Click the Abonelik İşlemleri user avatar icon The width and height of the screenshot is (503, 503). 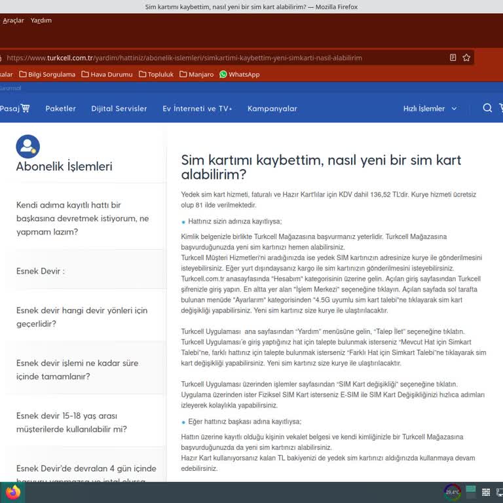28,146
